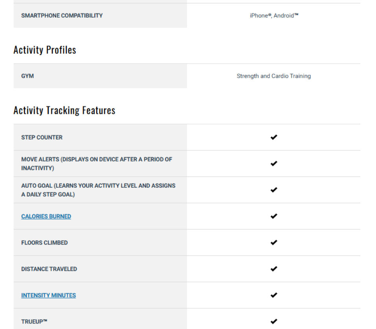This screenshot has height=329, width=376.
Task: Click the Auto Goal checkmark icon
Action: point(274,190)
